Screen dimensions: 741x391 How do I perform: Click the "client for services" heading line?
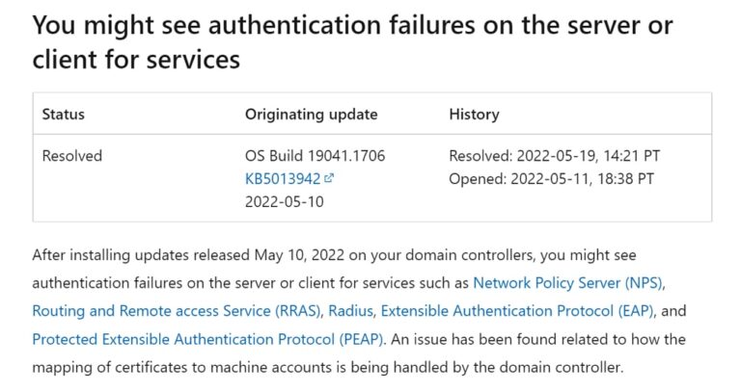click(136, 60)
